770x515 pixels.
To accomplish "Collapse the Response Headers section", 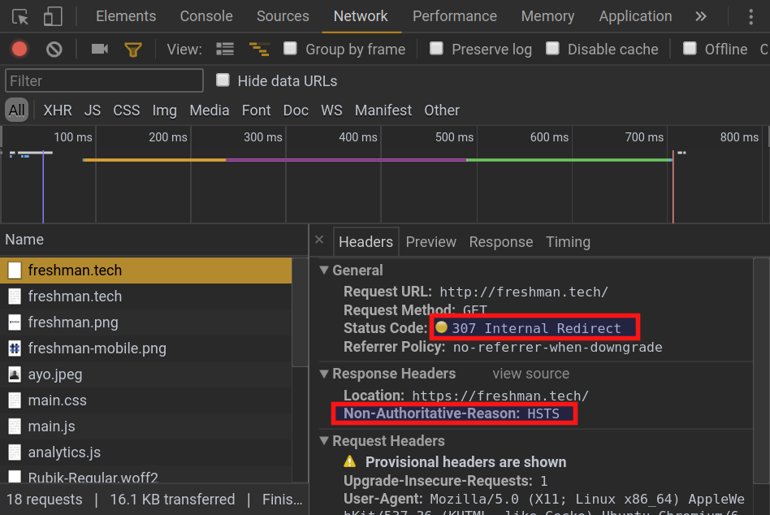I will click(325, 374).
